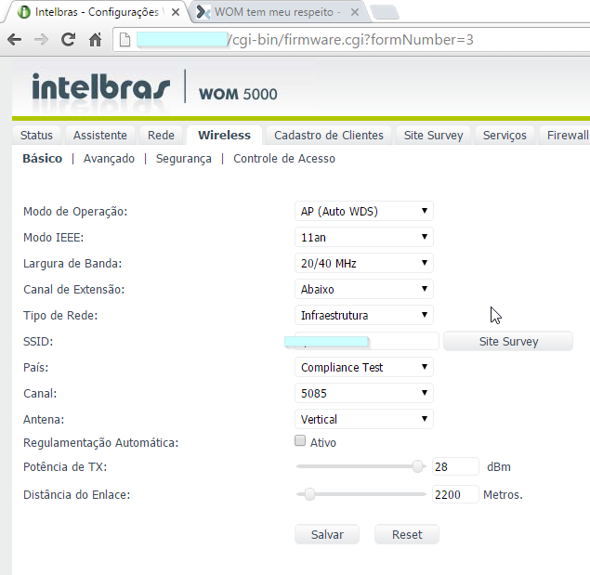Expand Modo de Operação dropdown
This screenshot has height=575, width=590.
point(364,211)
